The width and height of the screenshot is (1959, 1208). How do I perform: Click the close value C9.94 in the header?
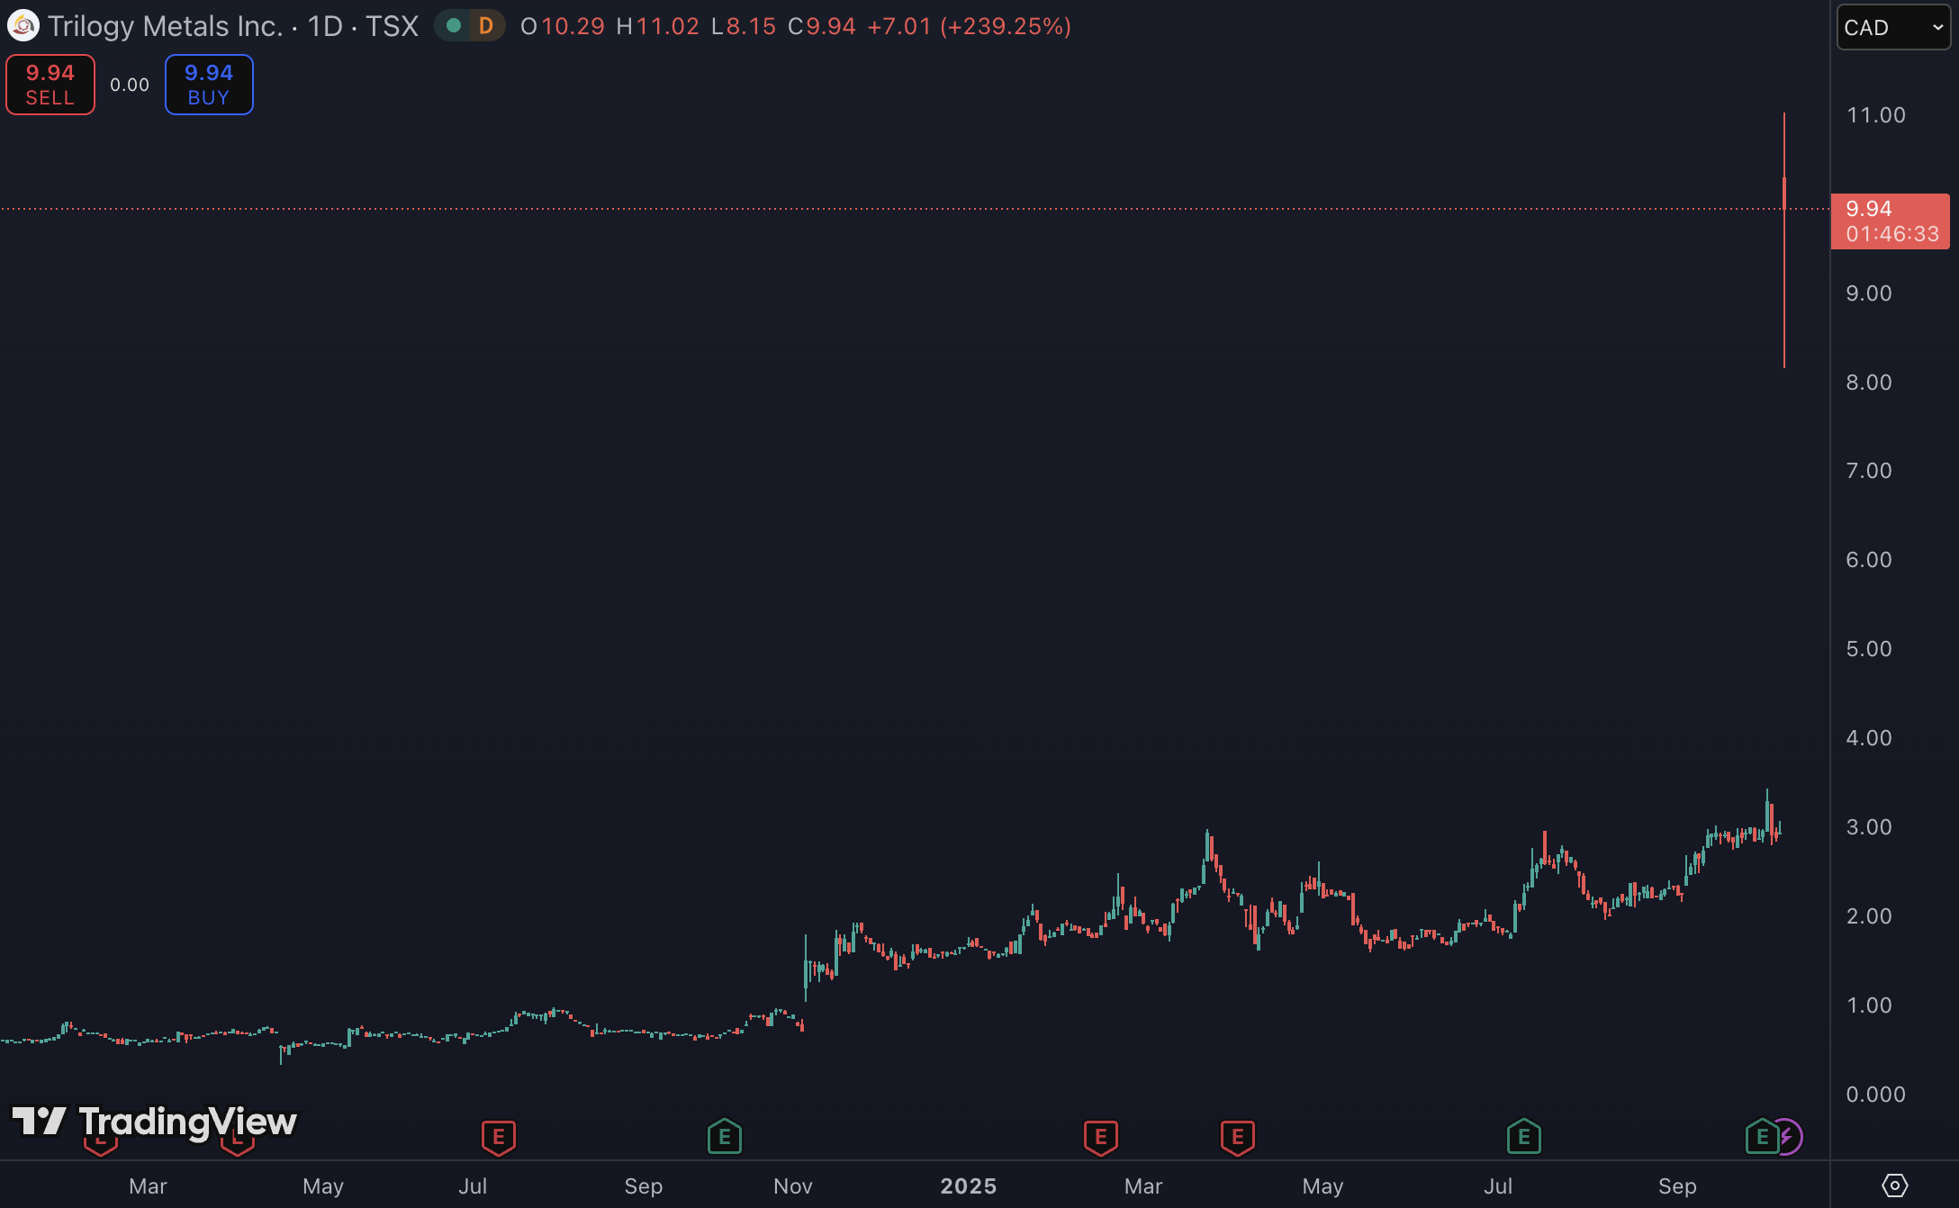pos(822,26)
